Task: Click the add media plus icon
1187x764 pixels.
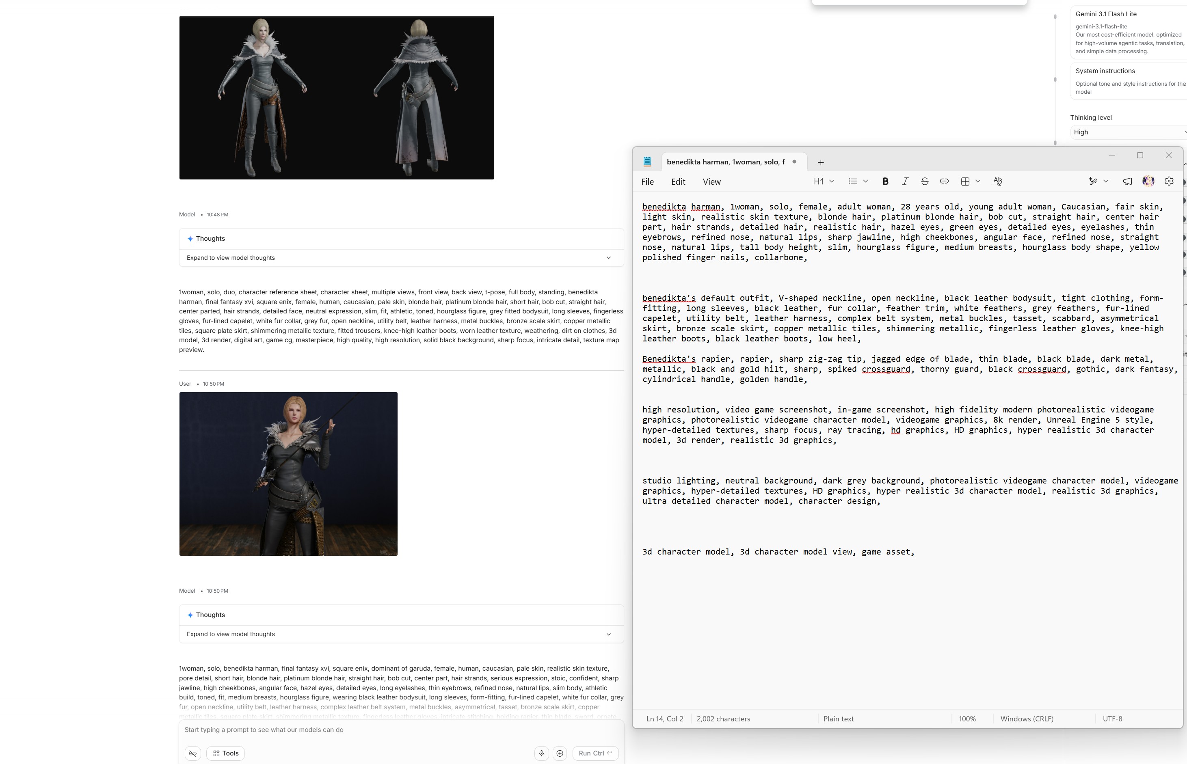Action: click(x=560, y=753)
